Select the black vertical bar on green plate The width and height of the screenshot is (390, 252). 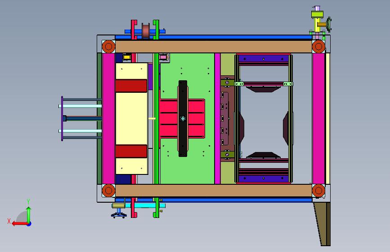pyautogui.click(x=183, y=118)
